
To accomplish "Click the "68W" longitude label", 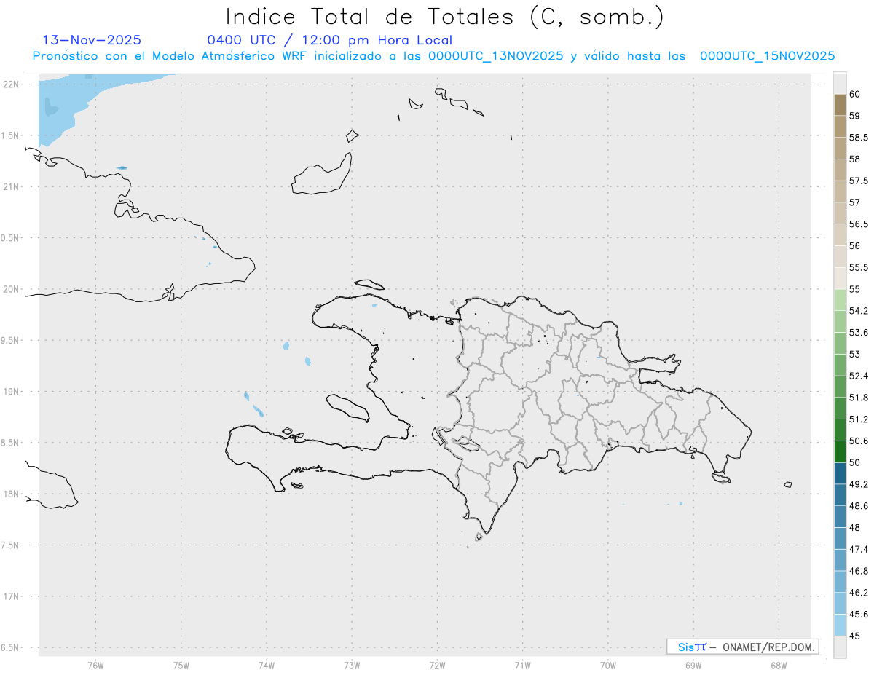I will tap(779, 665).
